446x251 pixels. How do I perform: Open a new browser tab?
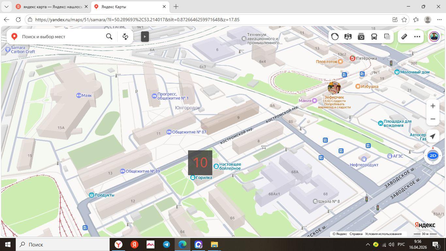176,7
